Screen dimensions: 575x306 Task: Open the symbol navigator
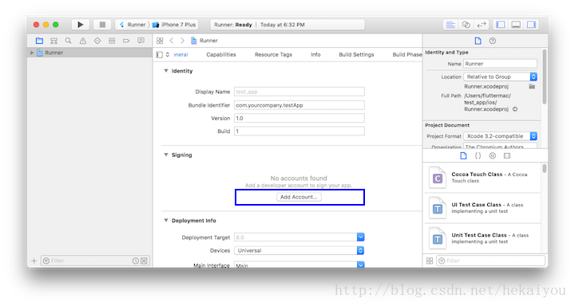point(54,41)
